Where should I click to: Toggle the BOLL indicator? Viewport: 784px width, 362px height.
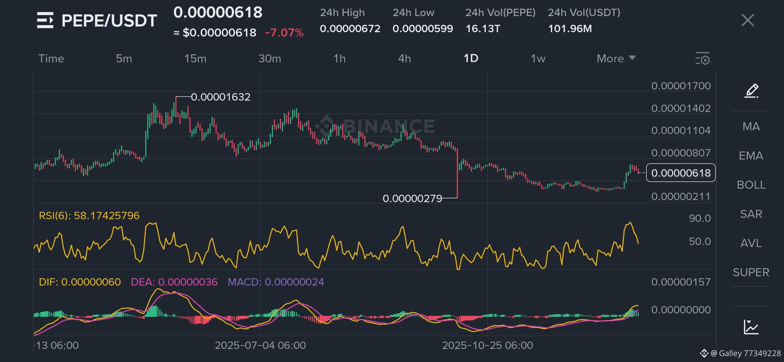[x=751, y=185]
